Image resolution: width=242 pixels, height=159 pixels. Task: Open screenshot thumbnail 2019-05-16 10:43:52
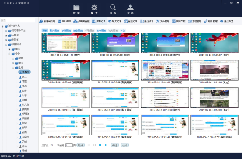[x=214, y=125]
